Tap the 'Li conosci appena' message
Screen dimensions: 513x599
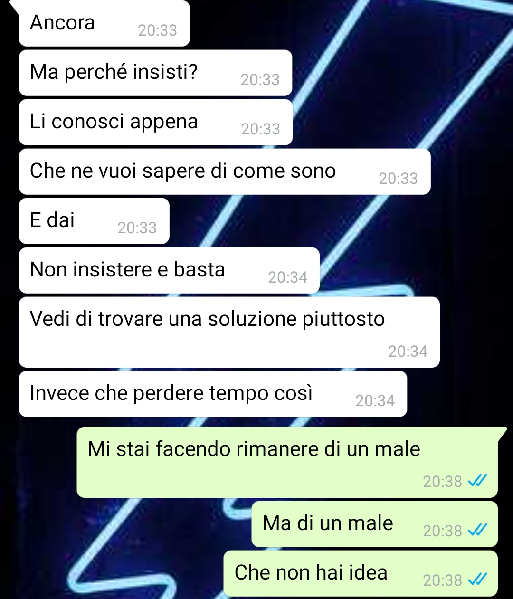[x=155, y=122]
